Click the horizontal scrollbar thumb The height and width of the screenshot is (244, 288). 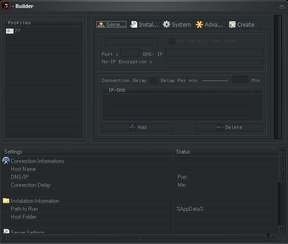138,237
